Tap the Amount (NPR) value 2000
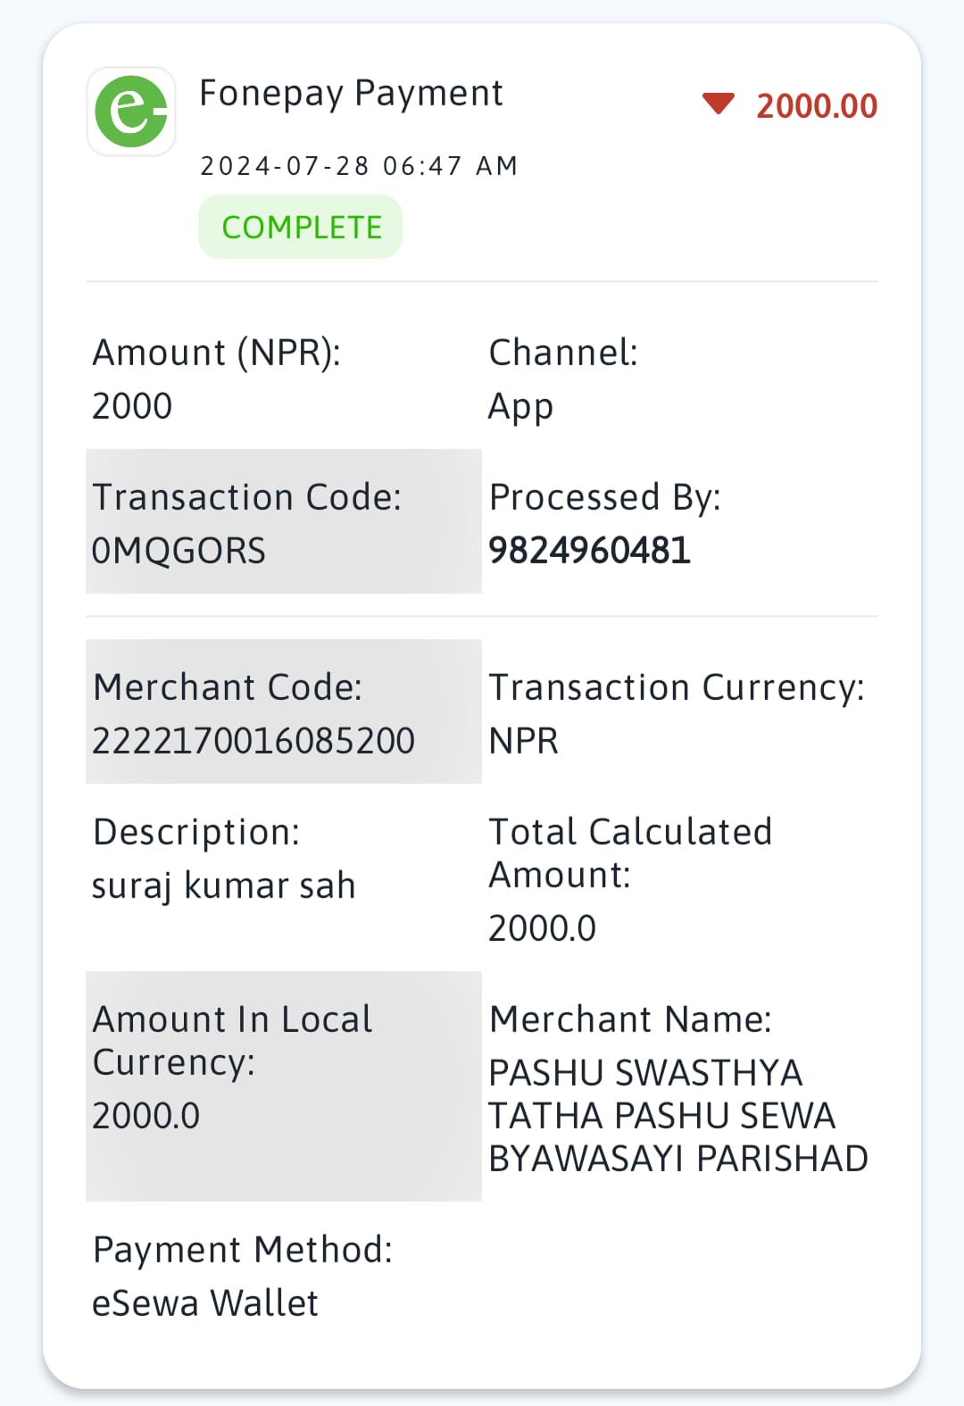The height and width of the screenshot is (1406, 964). [132, 406]
